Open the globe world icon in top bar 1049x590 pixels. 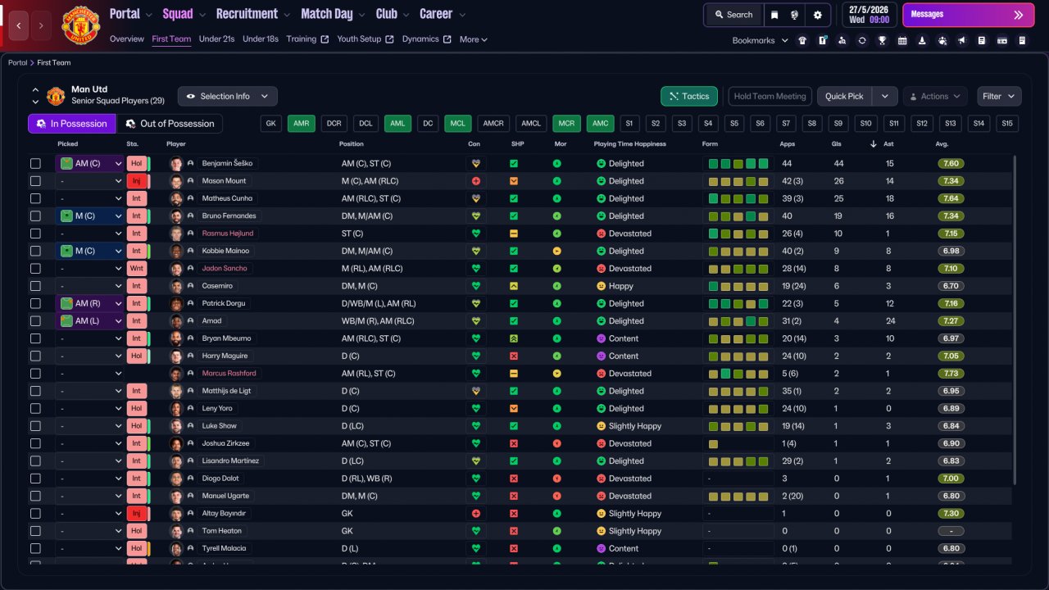[x=795, y=15]
